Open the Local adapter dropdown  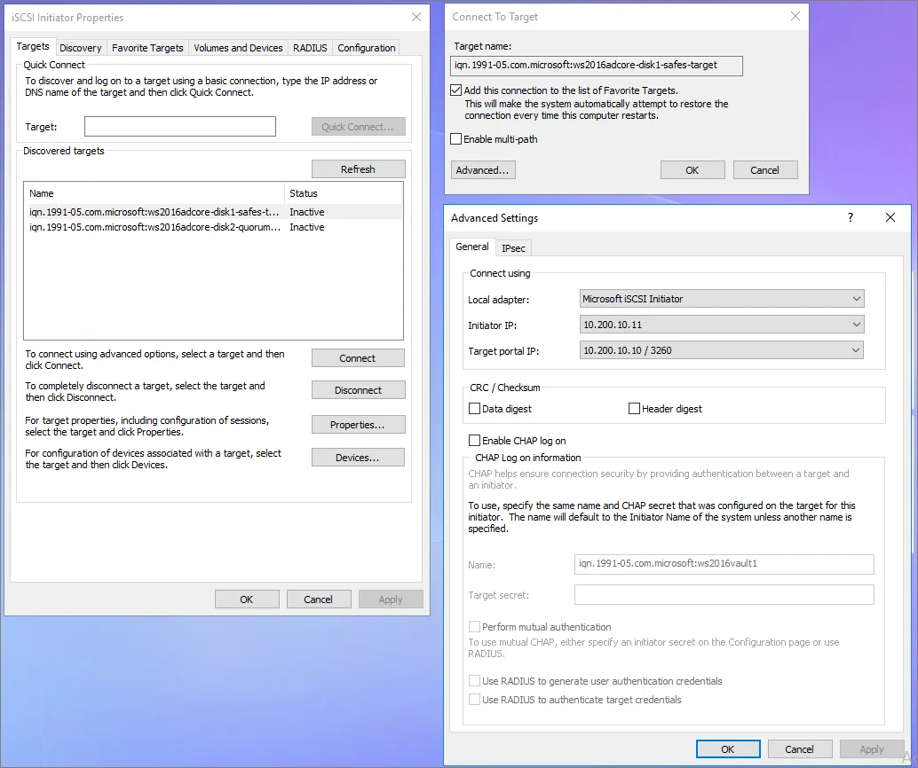tap(721, 299)
